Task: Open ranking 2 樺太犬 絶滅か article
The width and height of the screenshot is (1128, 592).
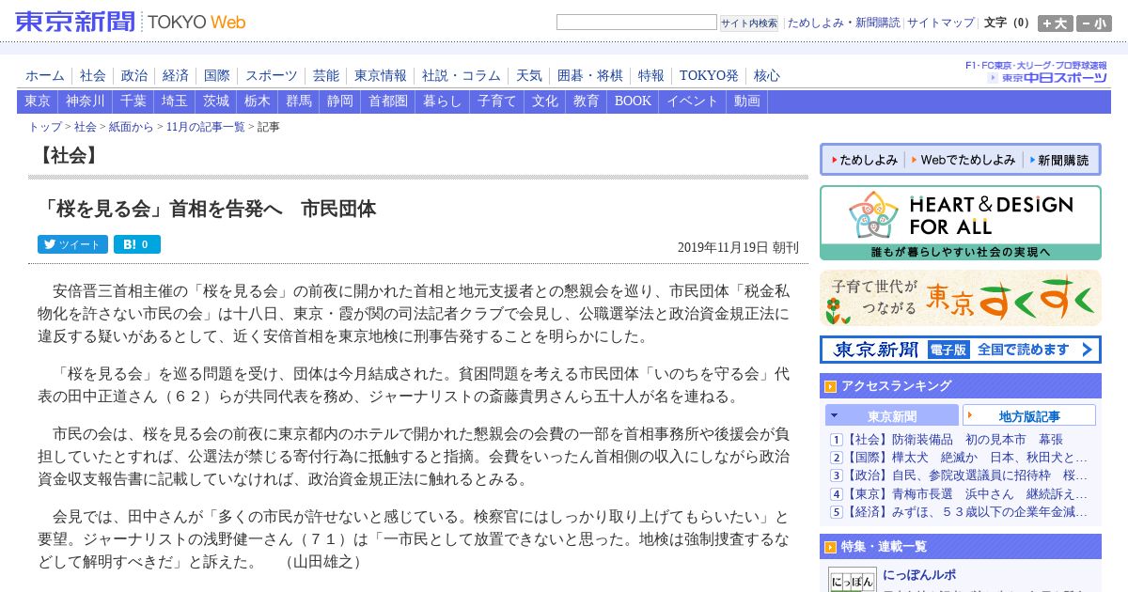Action: (x=966, y=458)
